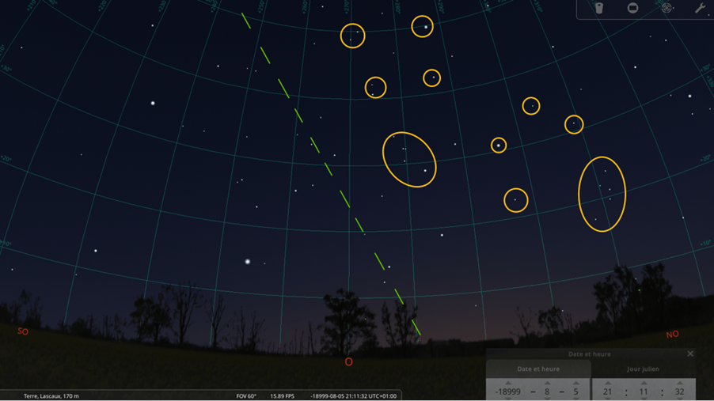Increase the year with its up arrow
This screenshot has height=401, width=714.
[509, 383]
